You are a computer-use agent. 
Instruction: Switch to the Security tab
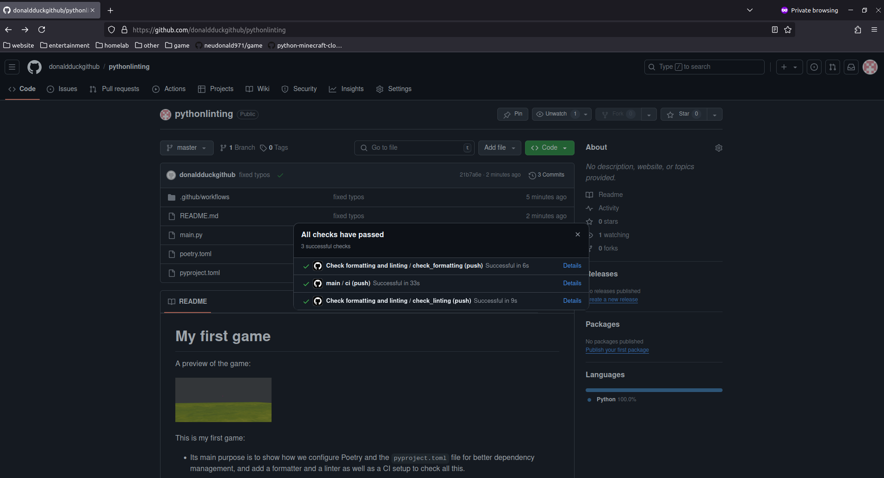coord(299,89)
